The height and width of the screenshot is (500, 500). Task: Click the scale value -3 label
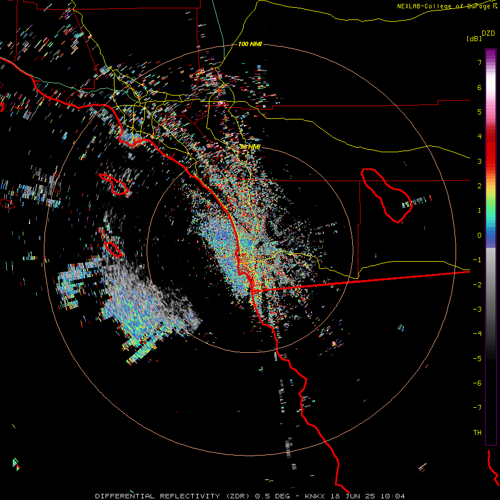point(477,309)
